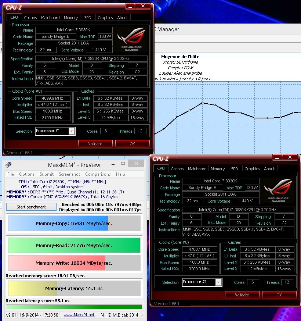Expand Processor #1 dropdown in lower CPU-Z
This screenshot has height=321, width=301.
[x=218, y=282]
